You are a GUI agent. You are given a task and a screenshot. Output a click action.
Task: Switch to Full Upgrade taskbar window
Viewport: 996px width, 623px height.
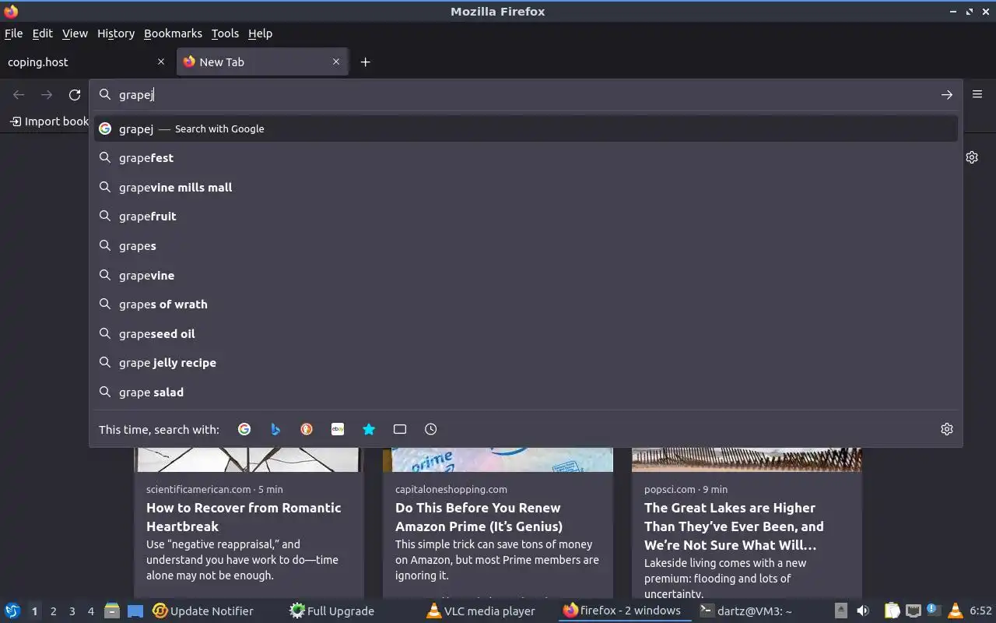pyautogui.click(x=332, y=611)
